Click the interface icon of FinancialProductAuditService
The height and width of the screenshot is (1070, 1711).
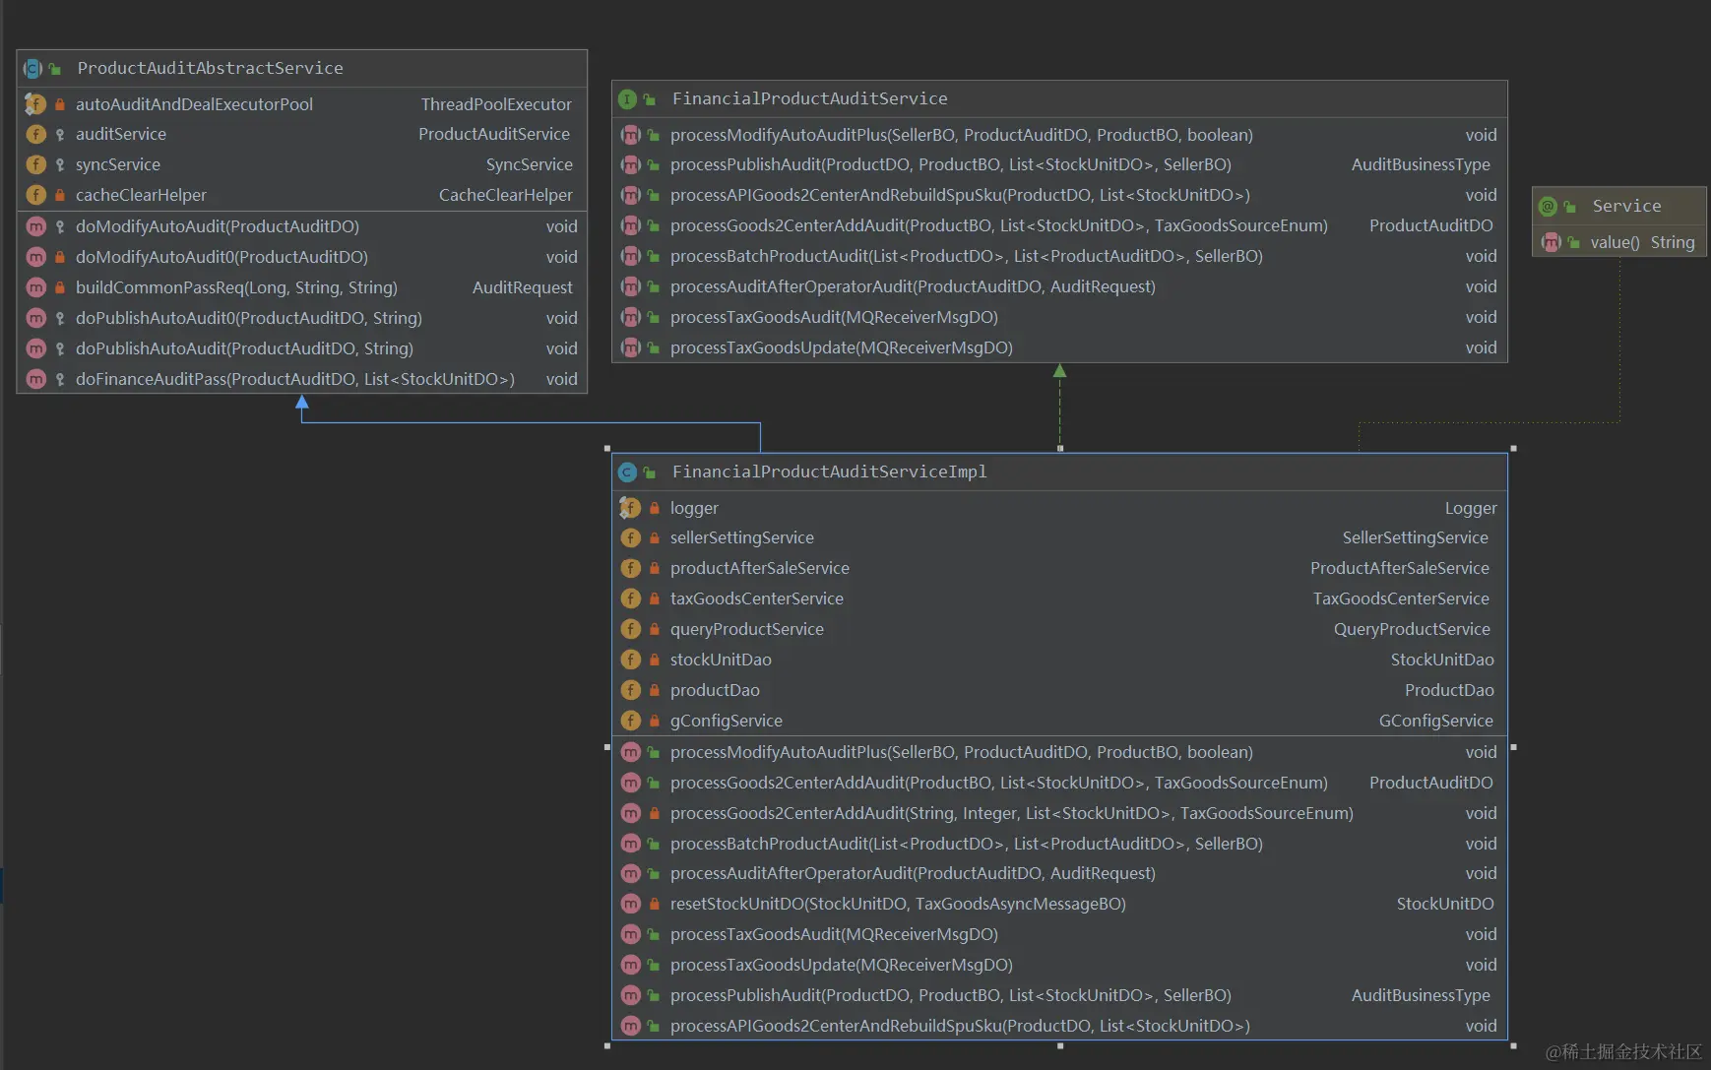627,98
